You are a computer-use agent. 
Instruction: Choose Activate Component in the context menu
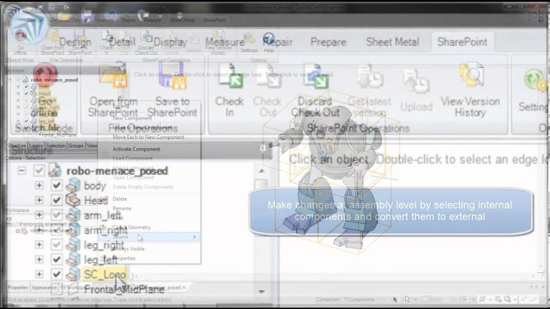tap(136, 149)
